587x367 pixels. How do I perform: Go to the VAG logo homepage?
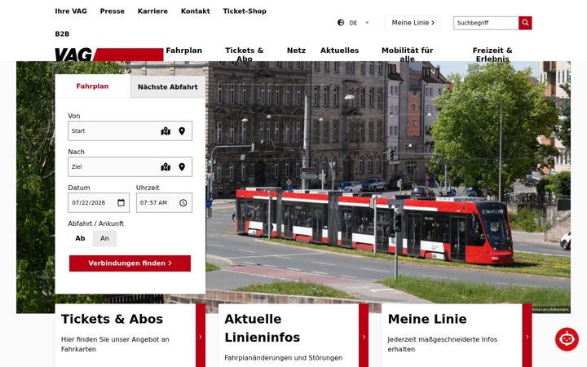pyautogui.click(x=108, y=55)
